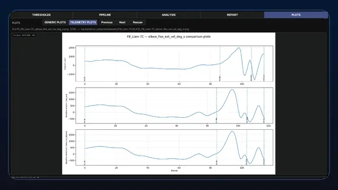The height and width of the screenshot is (190, 338).
Task: Click the active PLOTS tab
Action: pos(296,15)
